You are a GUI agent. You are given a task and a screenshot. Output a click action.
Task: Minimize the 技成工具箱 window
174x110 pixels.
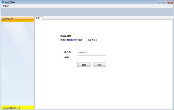pos(159,2)
